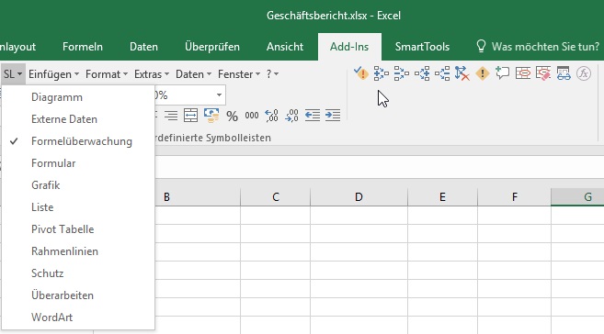Image resolution: width=604 pixels, height=334 pixels.
Task: Click Clear Validation Circles eraser icon
Action: pyautogui.click(x=543, y=73)
